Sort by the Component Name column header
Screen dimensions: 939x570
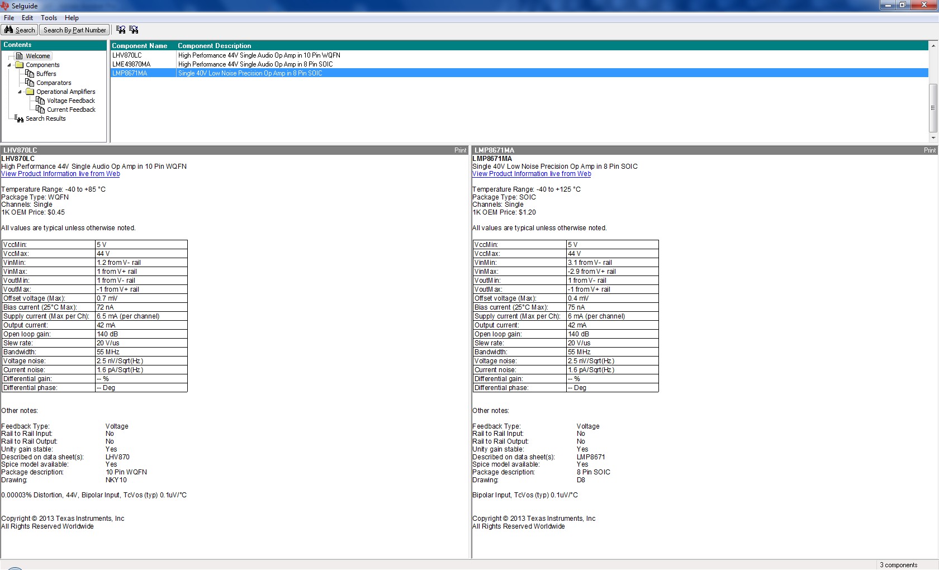tap(140, 46)
